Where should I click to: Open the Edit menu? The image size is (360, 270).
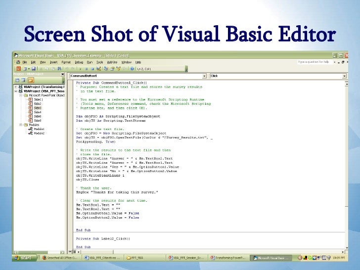(33, 62)
